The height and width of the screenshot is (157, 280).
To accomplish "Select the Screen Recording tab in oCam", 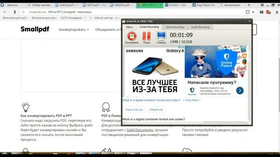I will coord(149,27).
